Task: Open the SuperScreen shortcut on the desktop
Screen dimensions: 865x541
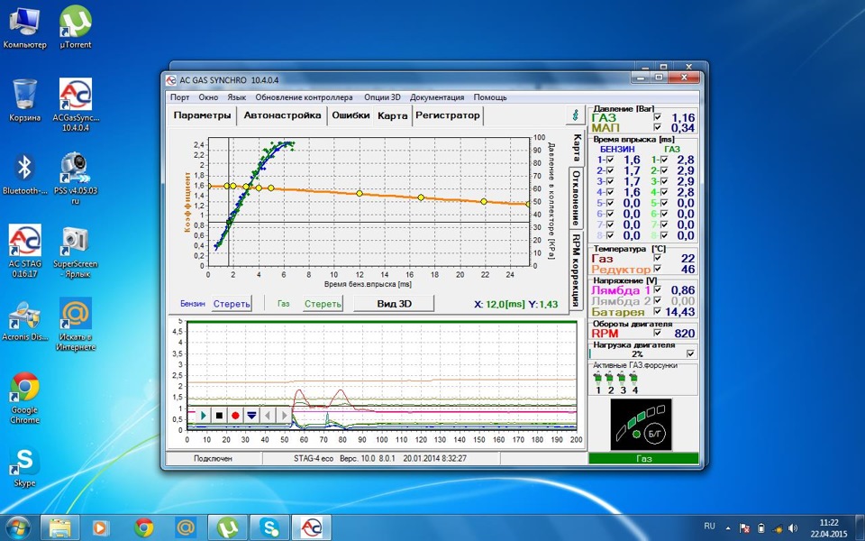Action: point(76,252)
